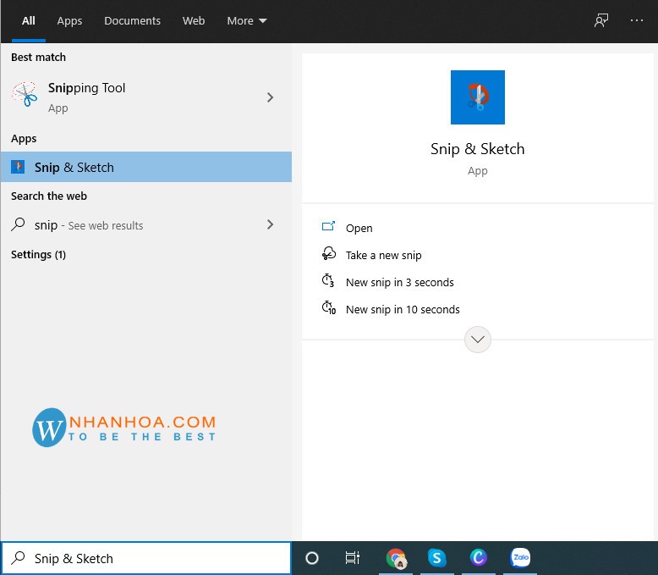658x575 pixels.
Task: Open Zalo from the taskbar
Action: pyautogui.click(x=520, y=557)
